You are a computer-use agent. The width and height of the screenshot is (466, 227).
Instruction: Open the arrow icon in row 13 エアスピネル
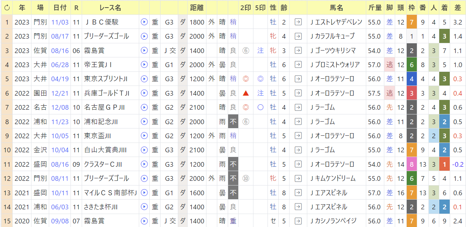(x=298, y=193)
